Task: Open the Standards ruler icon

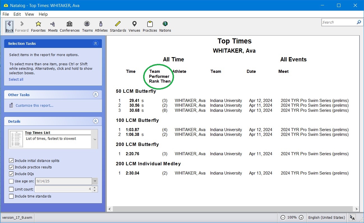Action: coord(118,24)
